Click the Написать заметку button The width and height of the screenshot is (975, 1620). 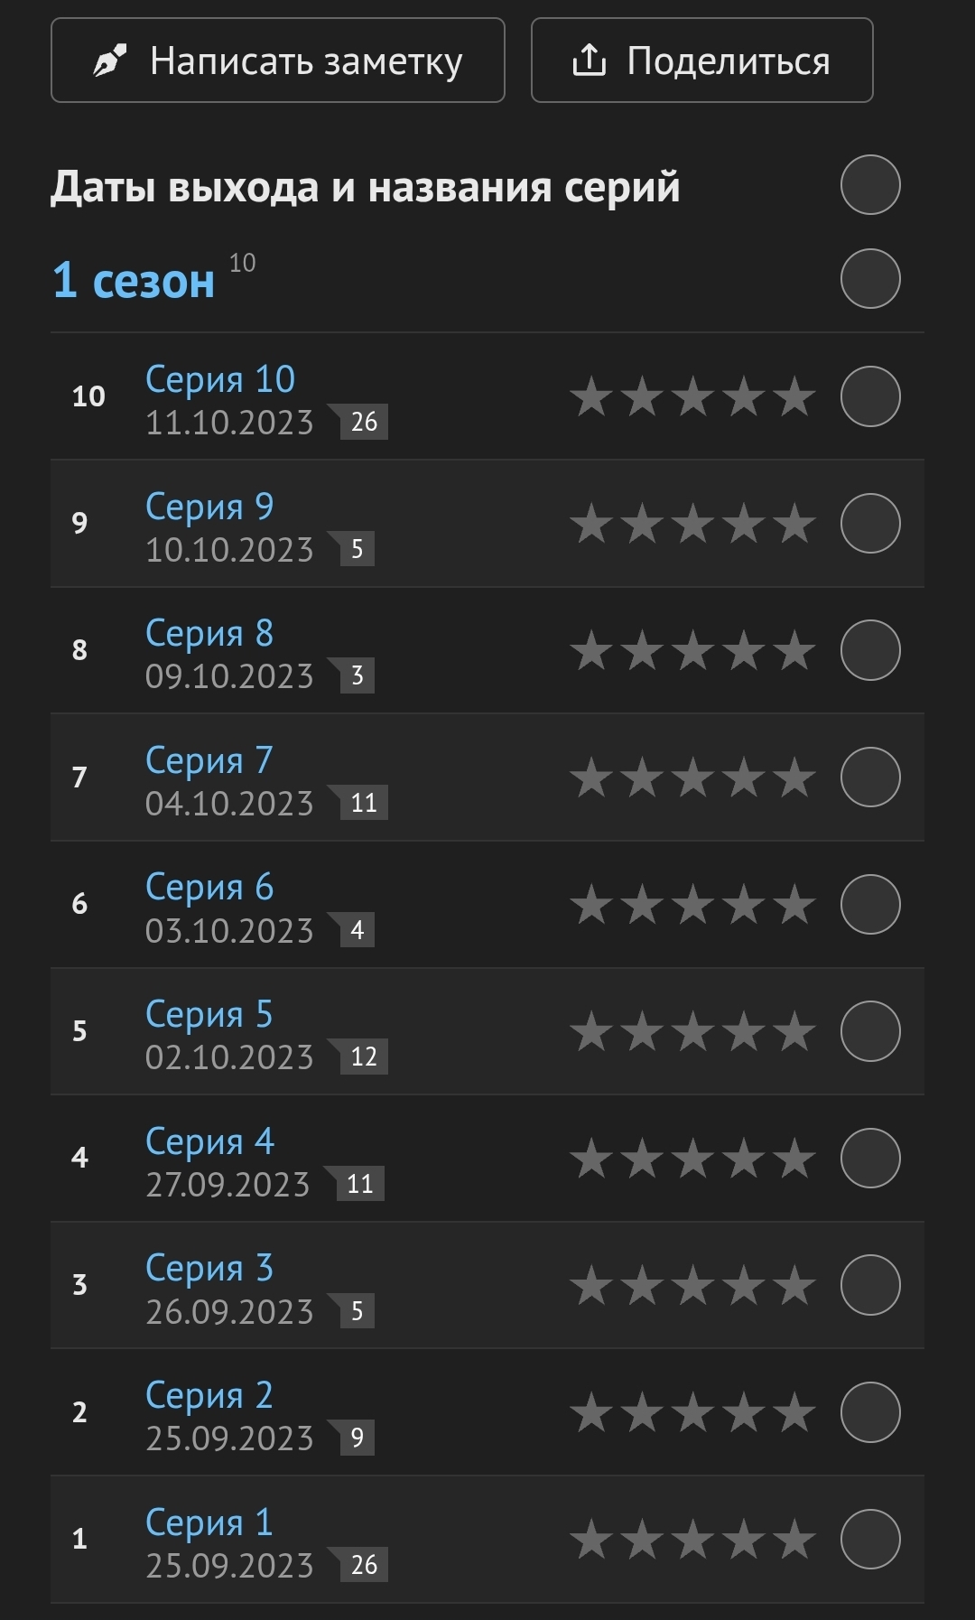(278, 61)
